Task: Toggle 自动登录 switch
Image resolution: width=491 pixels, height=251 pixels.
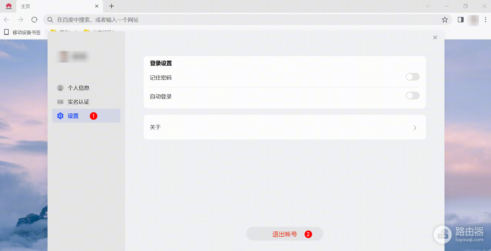Action: (412, 96)
